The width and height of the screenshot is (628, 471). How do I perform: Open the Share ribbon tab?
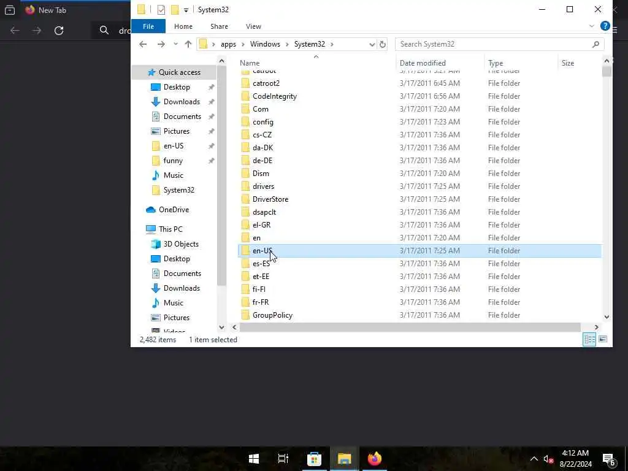click(x=219, y=26)
